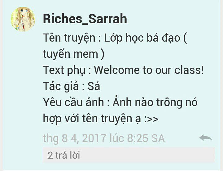
Task: Click the time "8:25 SA" in timestamp
Action: point(146,138)
